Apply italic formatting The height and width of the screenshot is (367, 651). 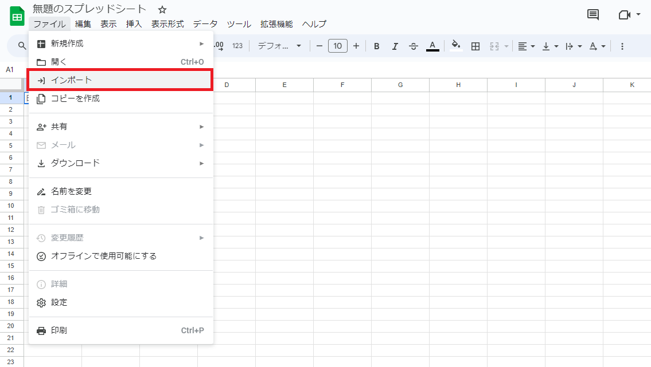point(395,46)
